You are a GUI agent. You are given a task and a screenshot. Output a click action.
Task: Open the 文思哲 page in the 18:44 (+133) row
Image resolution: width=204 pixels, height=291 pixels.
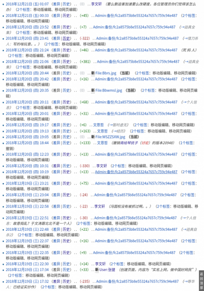pyautogui.click(x=102, y=143)
